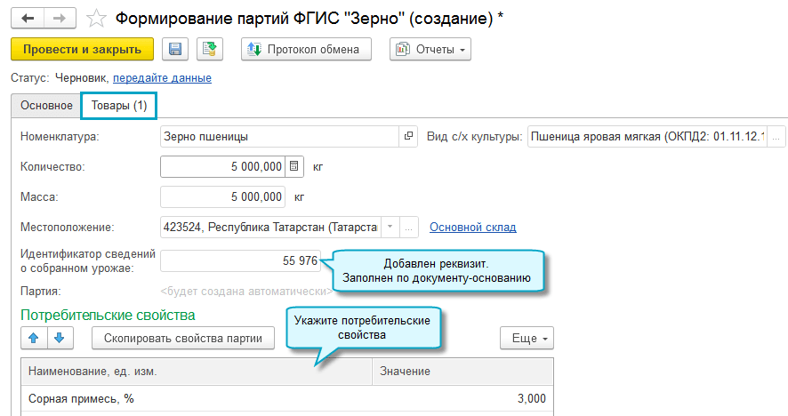The width and height of the screenshot is (788, 416).
Task: Expand the Местоположение dropdown list
Action: coord(390,227)
